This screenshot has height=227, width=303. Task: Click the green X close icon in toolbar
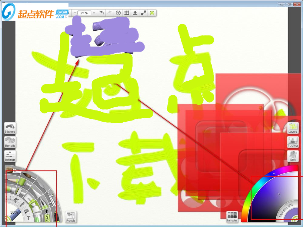(x=152, y=13)
